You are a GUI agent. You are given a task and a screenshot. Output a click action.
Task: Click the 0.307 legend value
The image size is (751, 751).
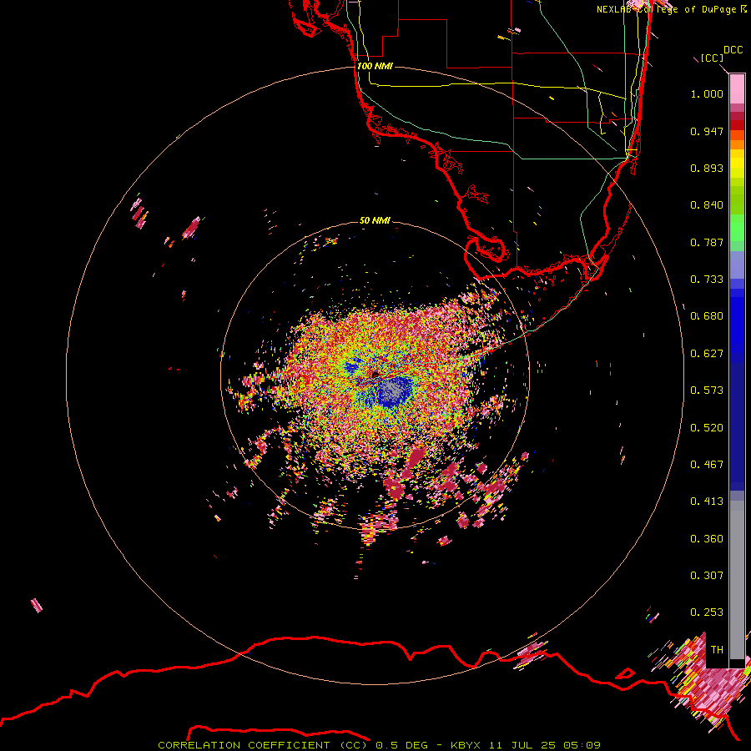point(707,575)
